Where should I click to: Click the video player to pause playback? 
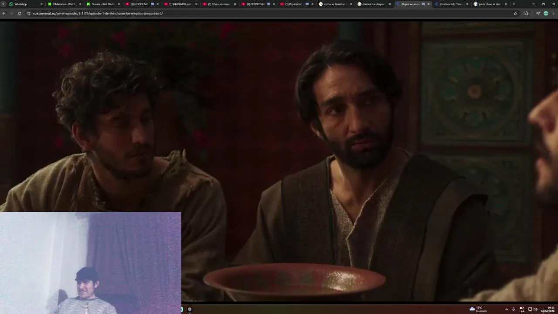[x=279, y=161]
